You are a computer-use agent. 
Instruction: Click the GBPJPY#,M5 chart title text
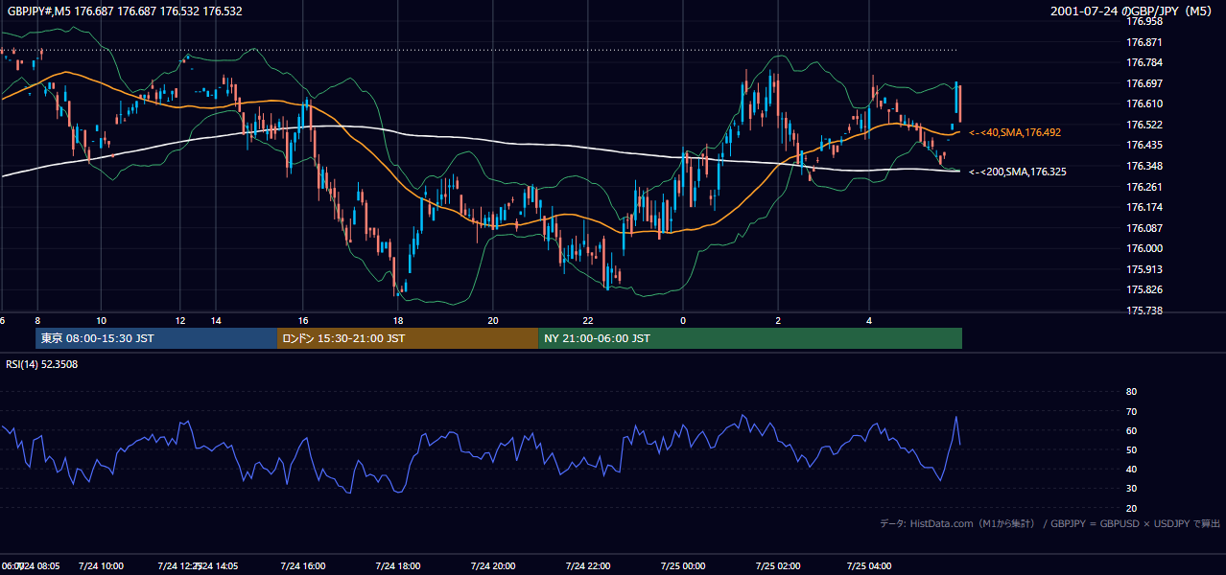click(124, 11)
